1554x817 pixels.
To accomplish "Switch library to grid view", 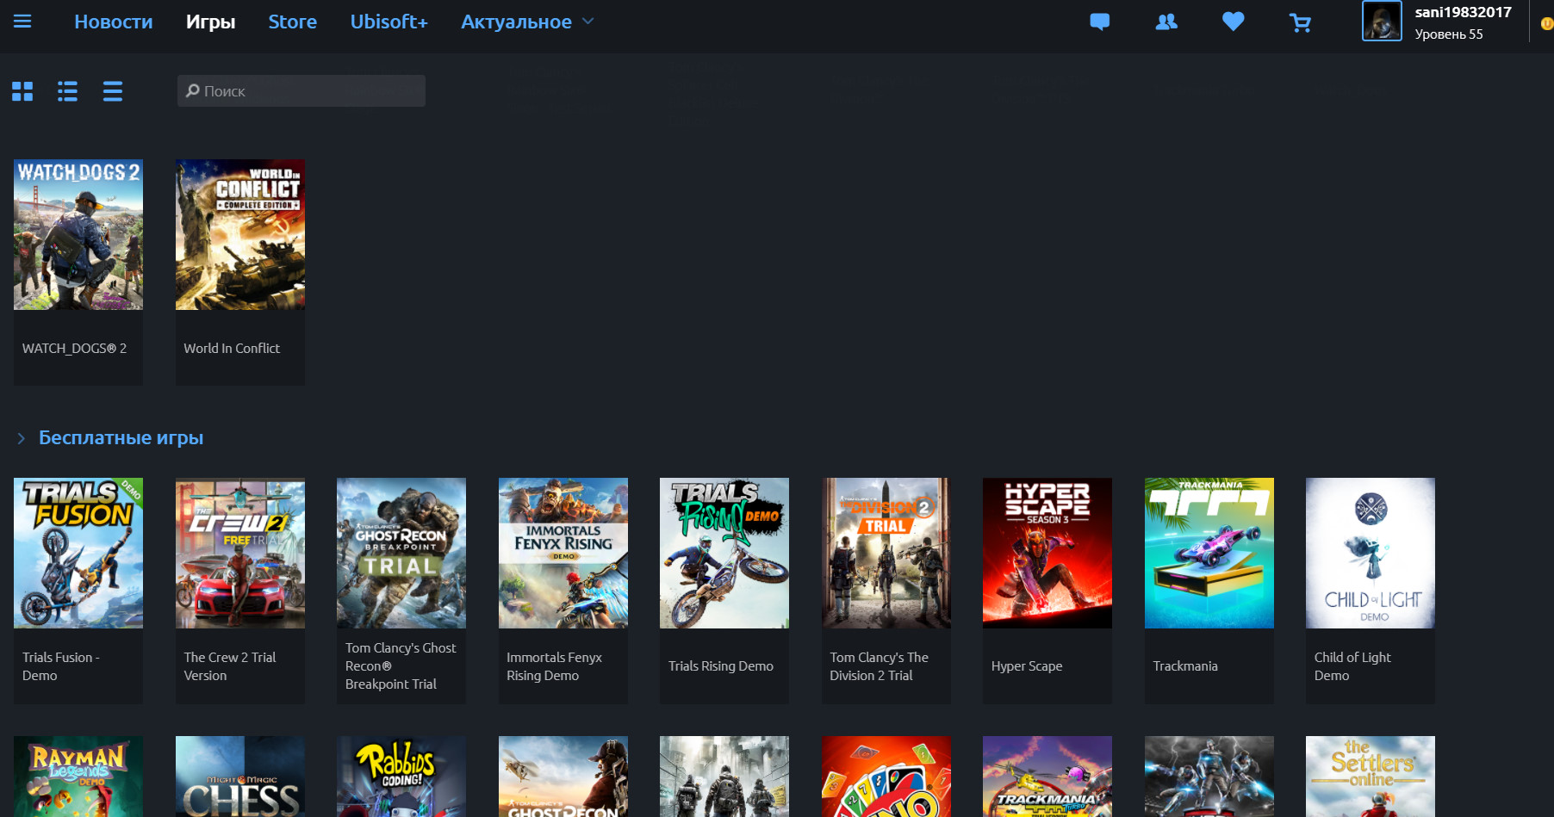I will tap(22, 90).
